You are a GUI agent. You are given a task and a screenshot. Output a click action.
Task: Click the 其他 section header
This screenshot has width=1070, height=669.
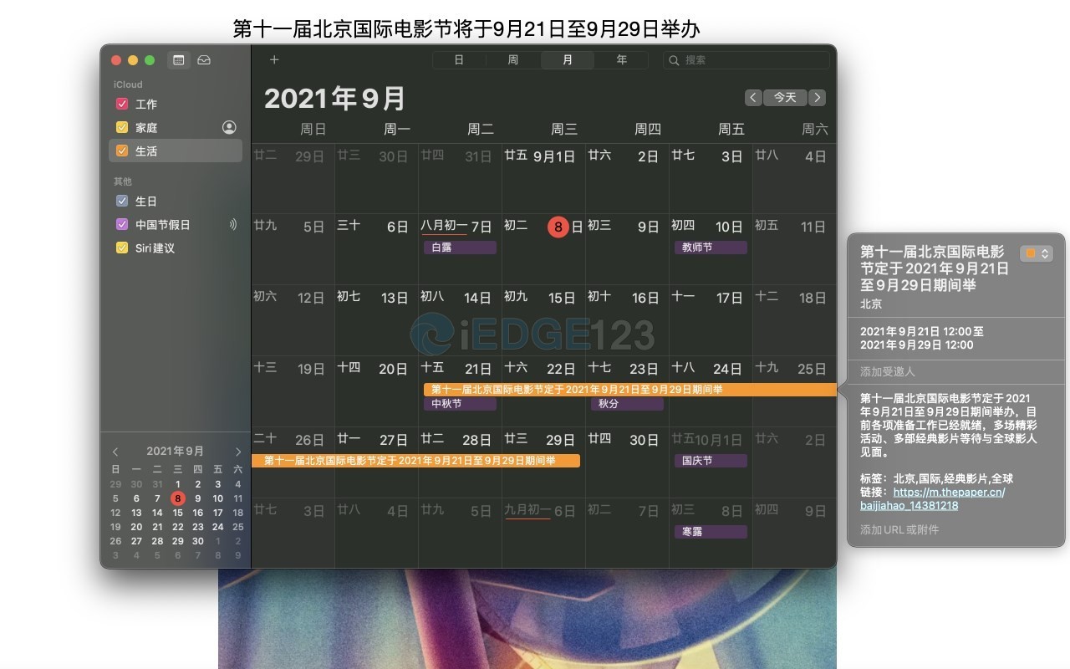click(123, 181)
